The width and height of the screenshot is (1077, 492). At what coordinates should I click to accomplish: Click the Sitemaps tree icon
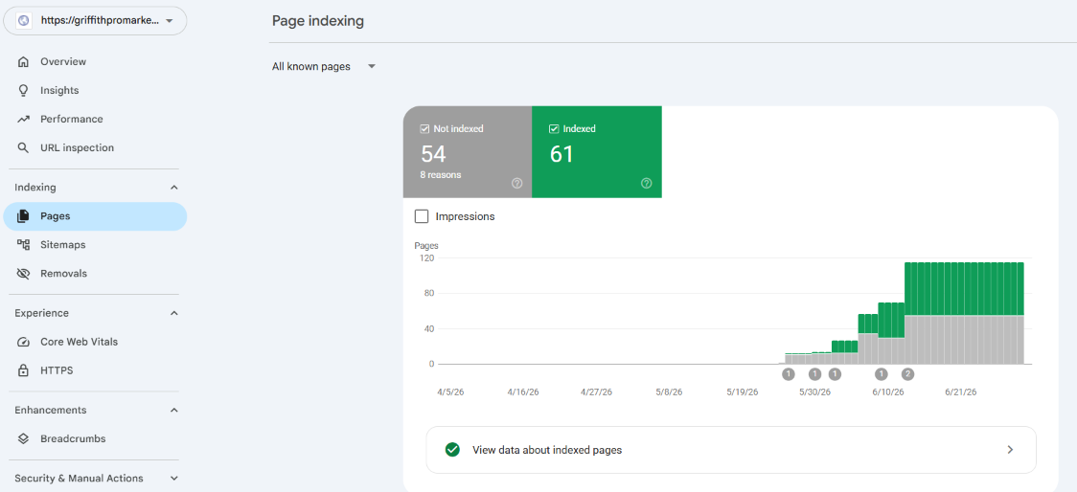point(23,245)
